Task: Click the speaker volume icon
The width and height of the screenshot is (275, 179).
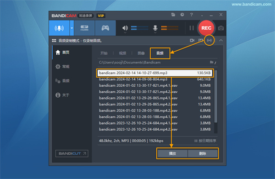Action: [125, 28]
